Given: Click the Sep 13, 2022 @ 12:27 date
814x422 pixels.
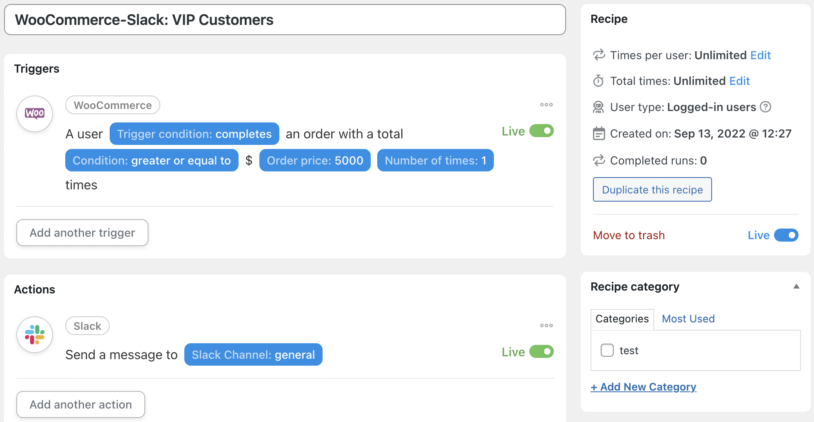Looking at the screenshot, I should pyautogui.click(x=733, y=133).
